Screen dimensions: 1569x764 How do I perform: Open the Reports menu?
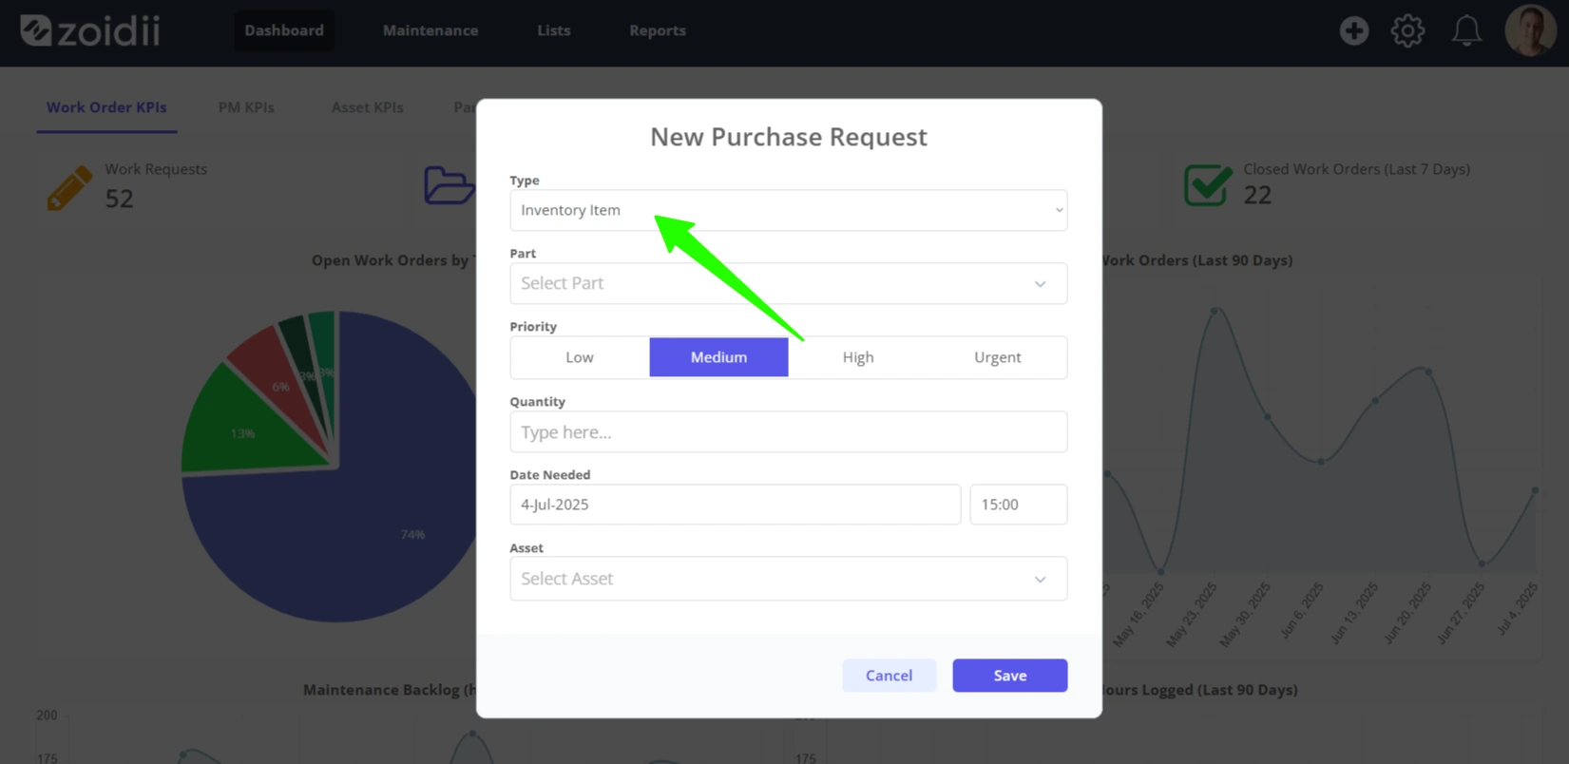pyautogui.click(x=658, y=30)
